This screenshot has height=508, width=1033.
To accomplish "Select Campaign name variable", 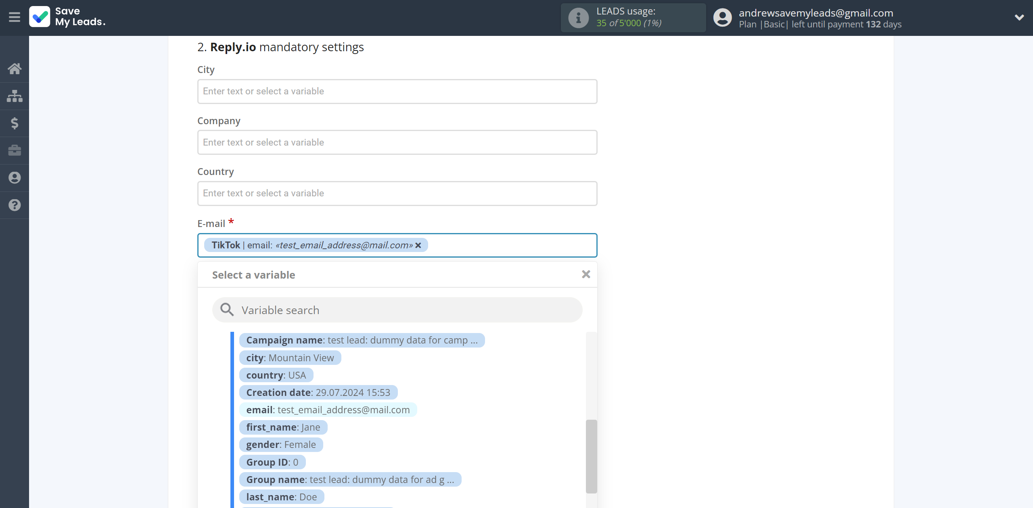I will 361,340.
